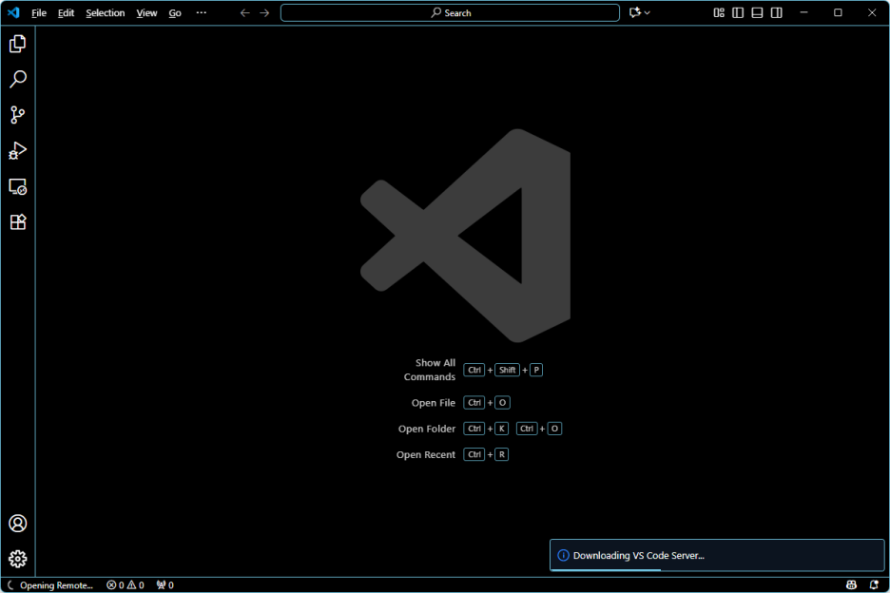
Task: Click the Open Folder label
Action: (x=427, y=429)
